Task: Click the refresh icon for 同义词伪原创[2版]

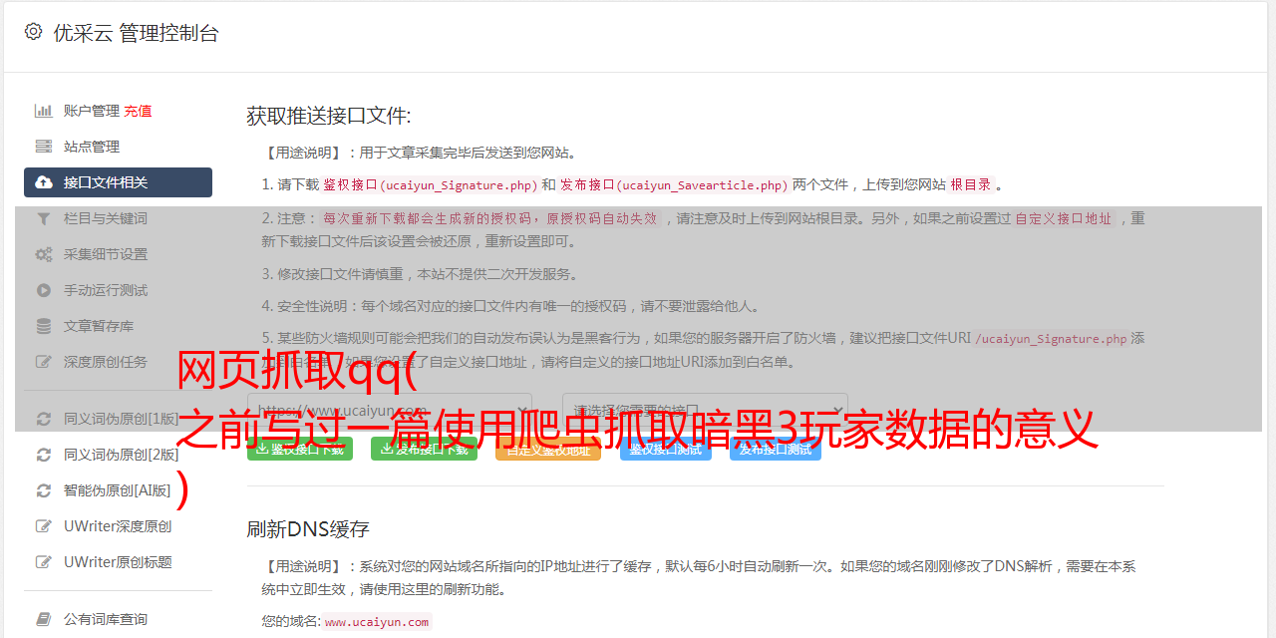Action: pyautogui.click(x=44, y=455)
